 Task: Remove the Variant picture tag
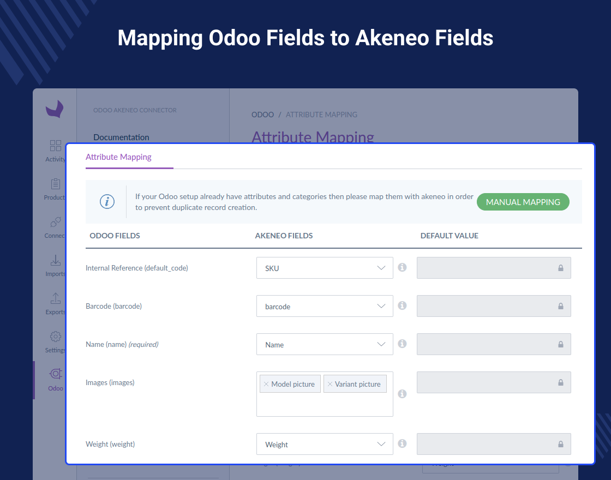(330, 384)
